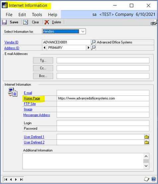The width and height of the screenshot is (158, 184).
Task: Click the folder icon beside User Defined 2
Action: tap(147, 142)
